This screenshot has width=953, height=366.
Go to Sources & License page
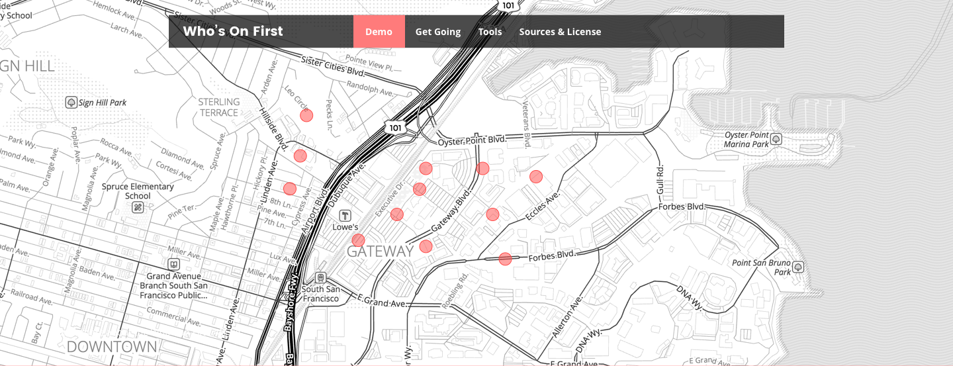tap(560, 32)
